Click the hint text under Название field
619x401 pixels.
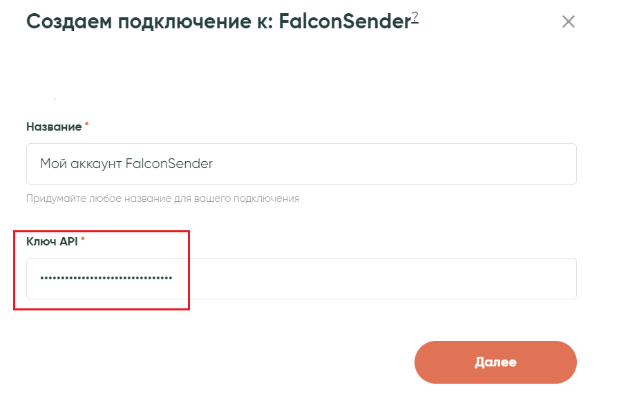pyautogui.click(x=162, y=198)
